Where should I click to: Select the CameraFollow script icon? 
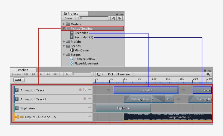(x=72, y=59)
